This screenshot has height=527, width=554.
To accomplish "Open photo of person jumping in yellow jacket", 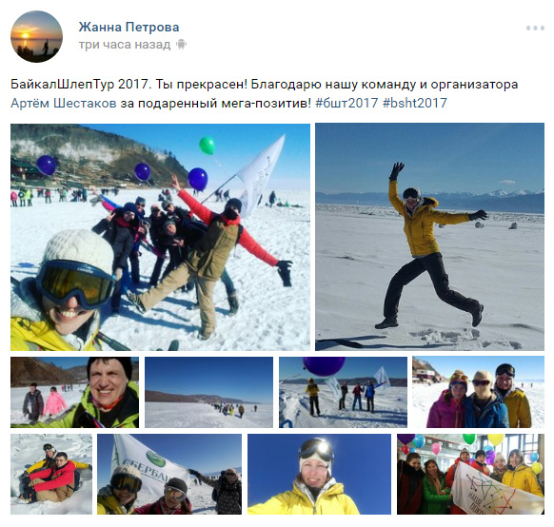I will click(x=429, y=237).
